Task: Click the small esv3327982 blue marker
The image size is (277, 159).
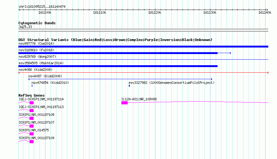Action: 129,86
